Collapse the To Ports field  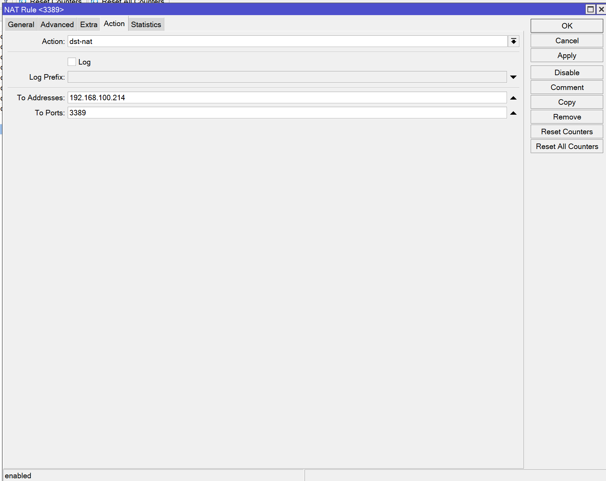click(513, 113)
